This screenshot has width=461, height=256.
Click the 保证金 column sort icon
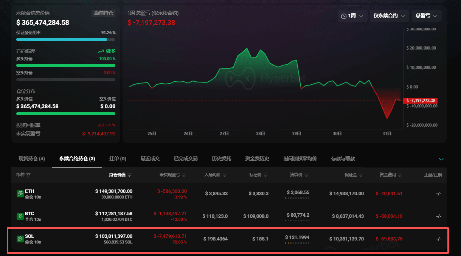(361, 175)
